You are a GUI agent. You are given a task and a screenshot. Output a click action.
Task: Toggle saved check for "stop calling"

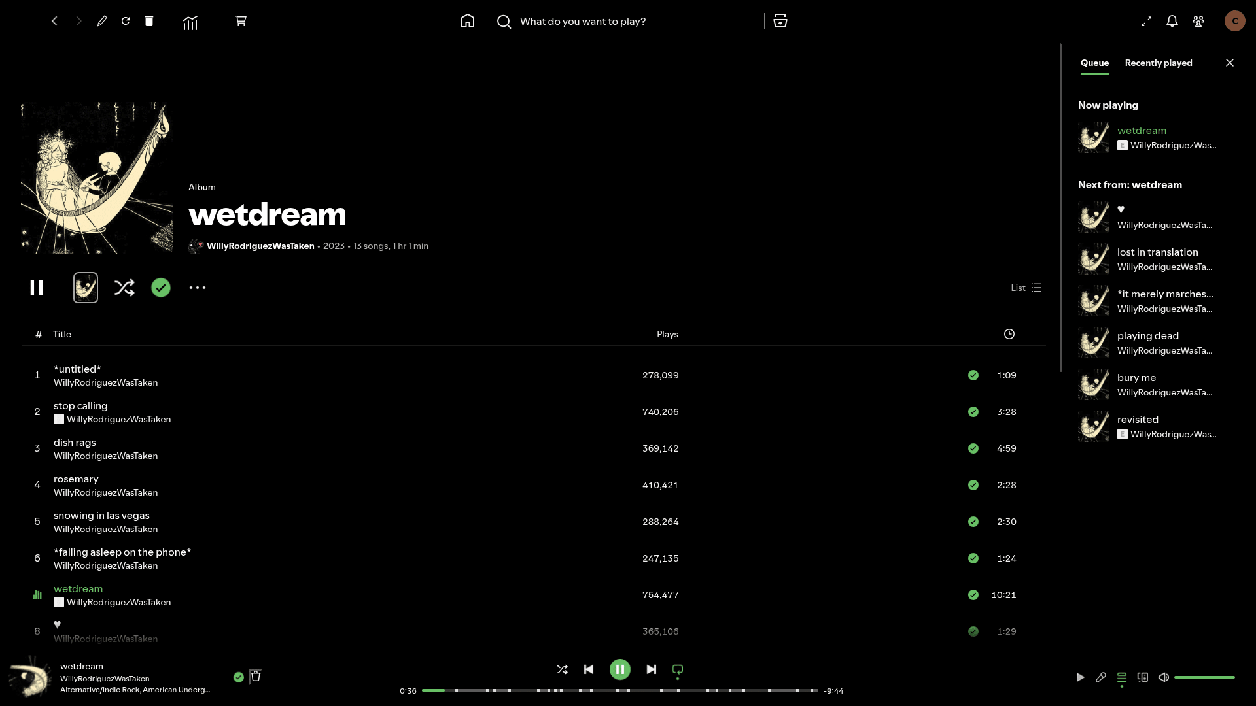[x=973, y=412]
